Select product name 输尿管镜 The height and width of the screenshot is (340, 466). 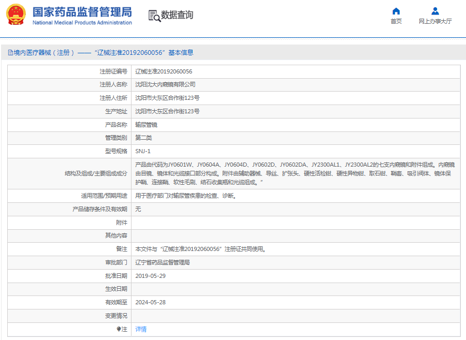click(x=146, y=125)
